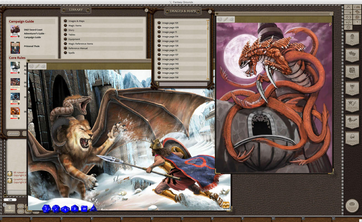The width and height of the screenshot is (362, 222).
Task: Open the Library sidebar button
Action: click(352, 138)
